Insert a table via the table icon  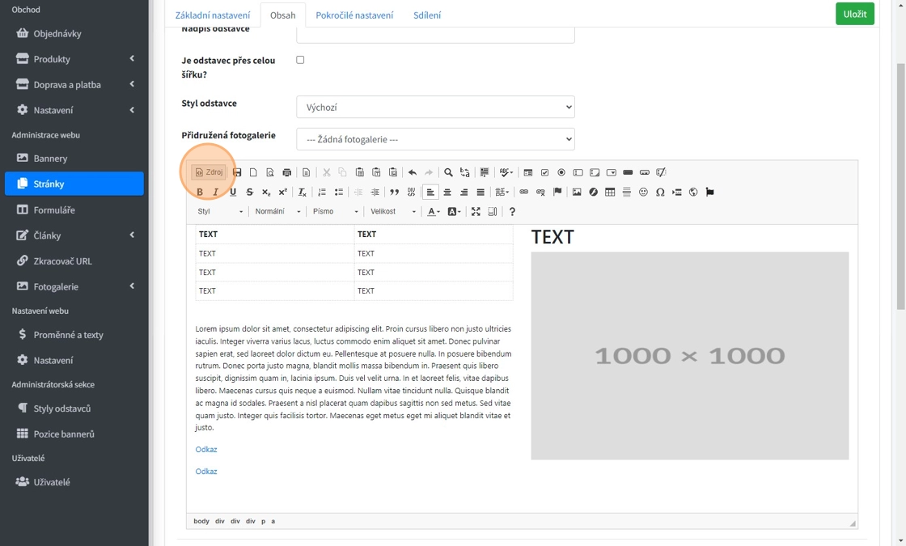[x=610, y=193]
